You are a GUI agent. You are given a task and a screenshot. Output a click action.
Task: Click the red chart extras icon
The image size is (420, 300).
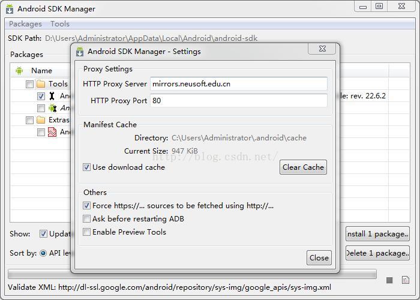coord(52,132)
